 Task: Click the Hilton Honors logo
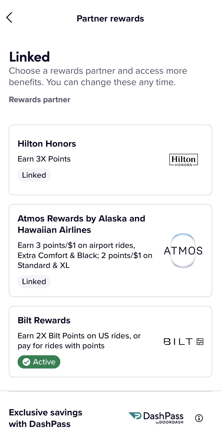[x=184, y=160]
